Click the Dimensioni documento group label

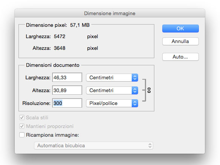(x=52, y=65)
